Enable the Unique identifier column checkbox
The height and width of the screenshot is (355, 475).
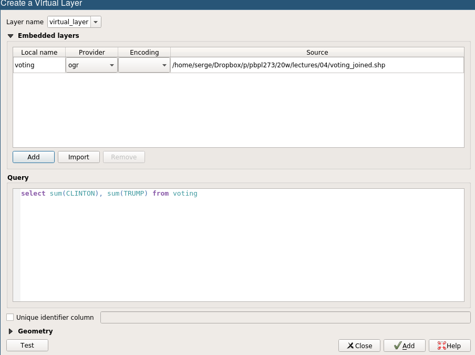10,318
